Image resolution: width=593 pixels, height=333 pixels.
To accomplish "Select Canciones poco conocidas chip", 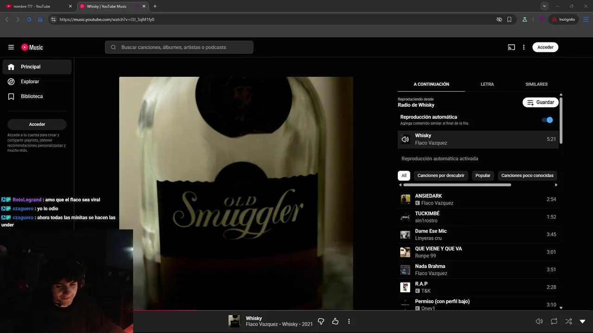I will point(527,176).
